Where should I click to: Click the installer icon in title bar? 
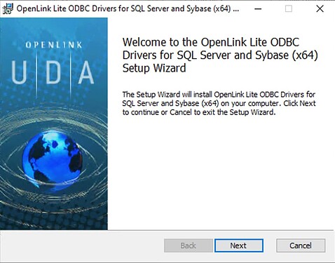click(x=8, y=9)
